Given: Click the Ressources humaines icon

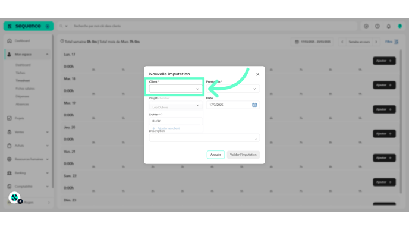Looking at the screenshot, I should [10, 159].
